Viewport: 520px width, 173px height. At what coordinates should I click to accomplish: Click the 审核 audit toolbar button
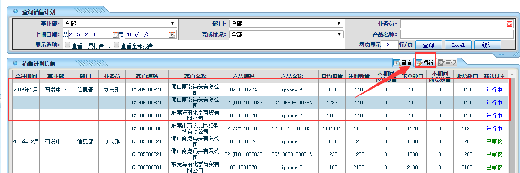click(x=448, y=62)
